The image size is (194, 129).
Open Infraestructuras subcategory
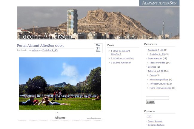pyautogui.click(x=158, y=84)
